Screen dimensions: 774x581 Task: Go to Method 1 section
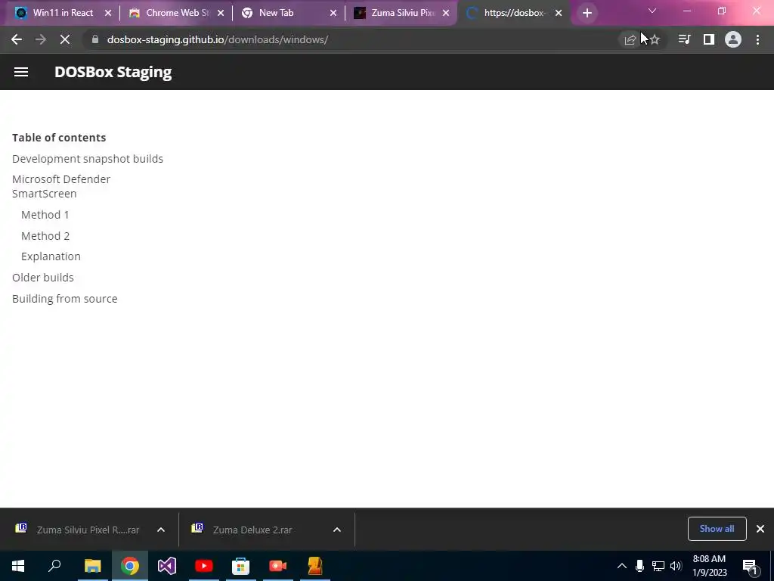pos(45,214)
